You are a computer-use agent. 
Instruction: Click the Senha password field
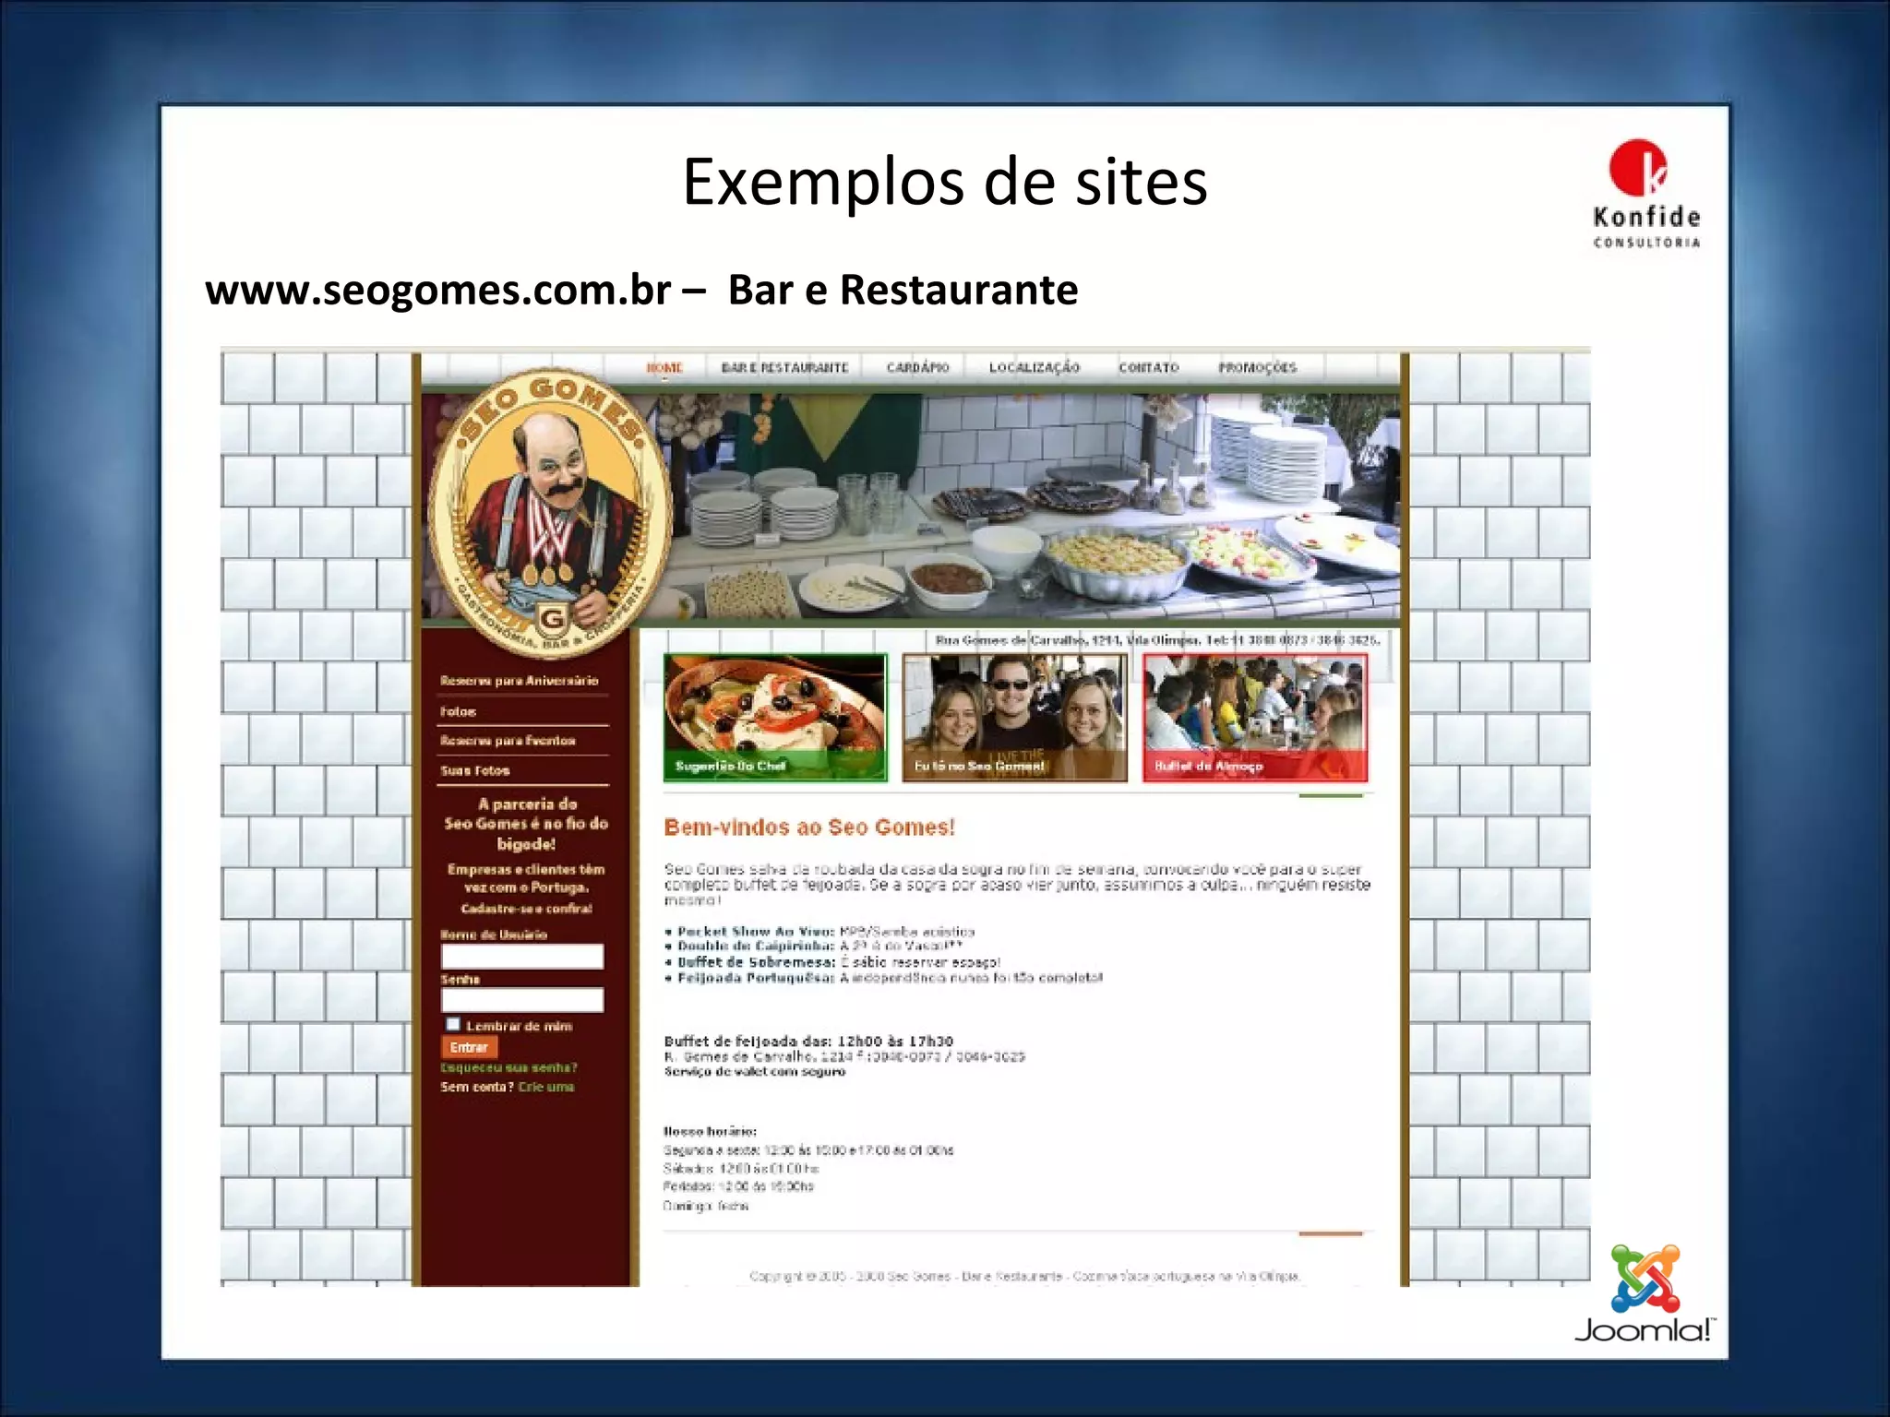click(522, 1001)
